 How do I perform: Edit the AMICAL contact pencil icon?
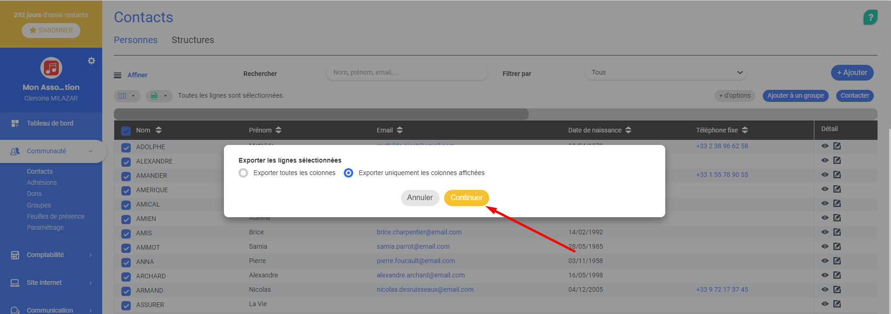pos(837,203)
